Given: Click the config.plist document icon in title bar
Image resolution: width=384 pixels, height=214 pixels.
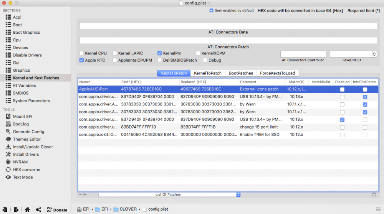Looking at the screenshot, I should pyautogui.click(x=181, y=3).
